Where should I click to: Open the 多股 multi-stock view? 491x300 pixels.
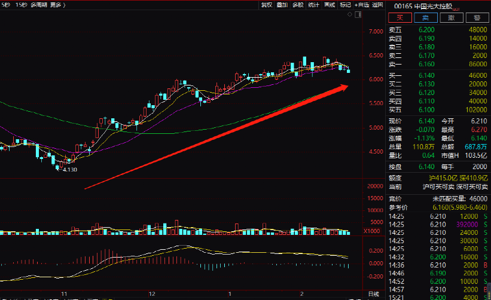(x=298, y=5)
